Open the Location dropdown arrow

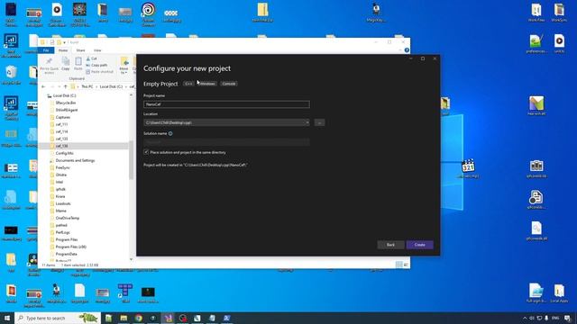pos(307,122)
